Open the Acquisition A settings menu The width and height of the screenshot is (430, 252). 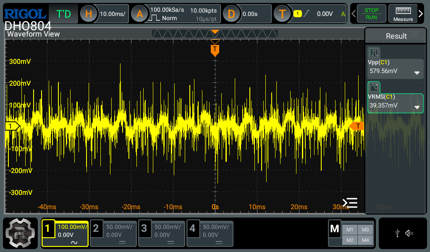click(x=139, y=14)
